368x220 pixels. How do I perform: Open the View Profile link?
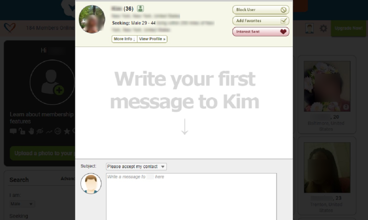click(x=152, y=39)
